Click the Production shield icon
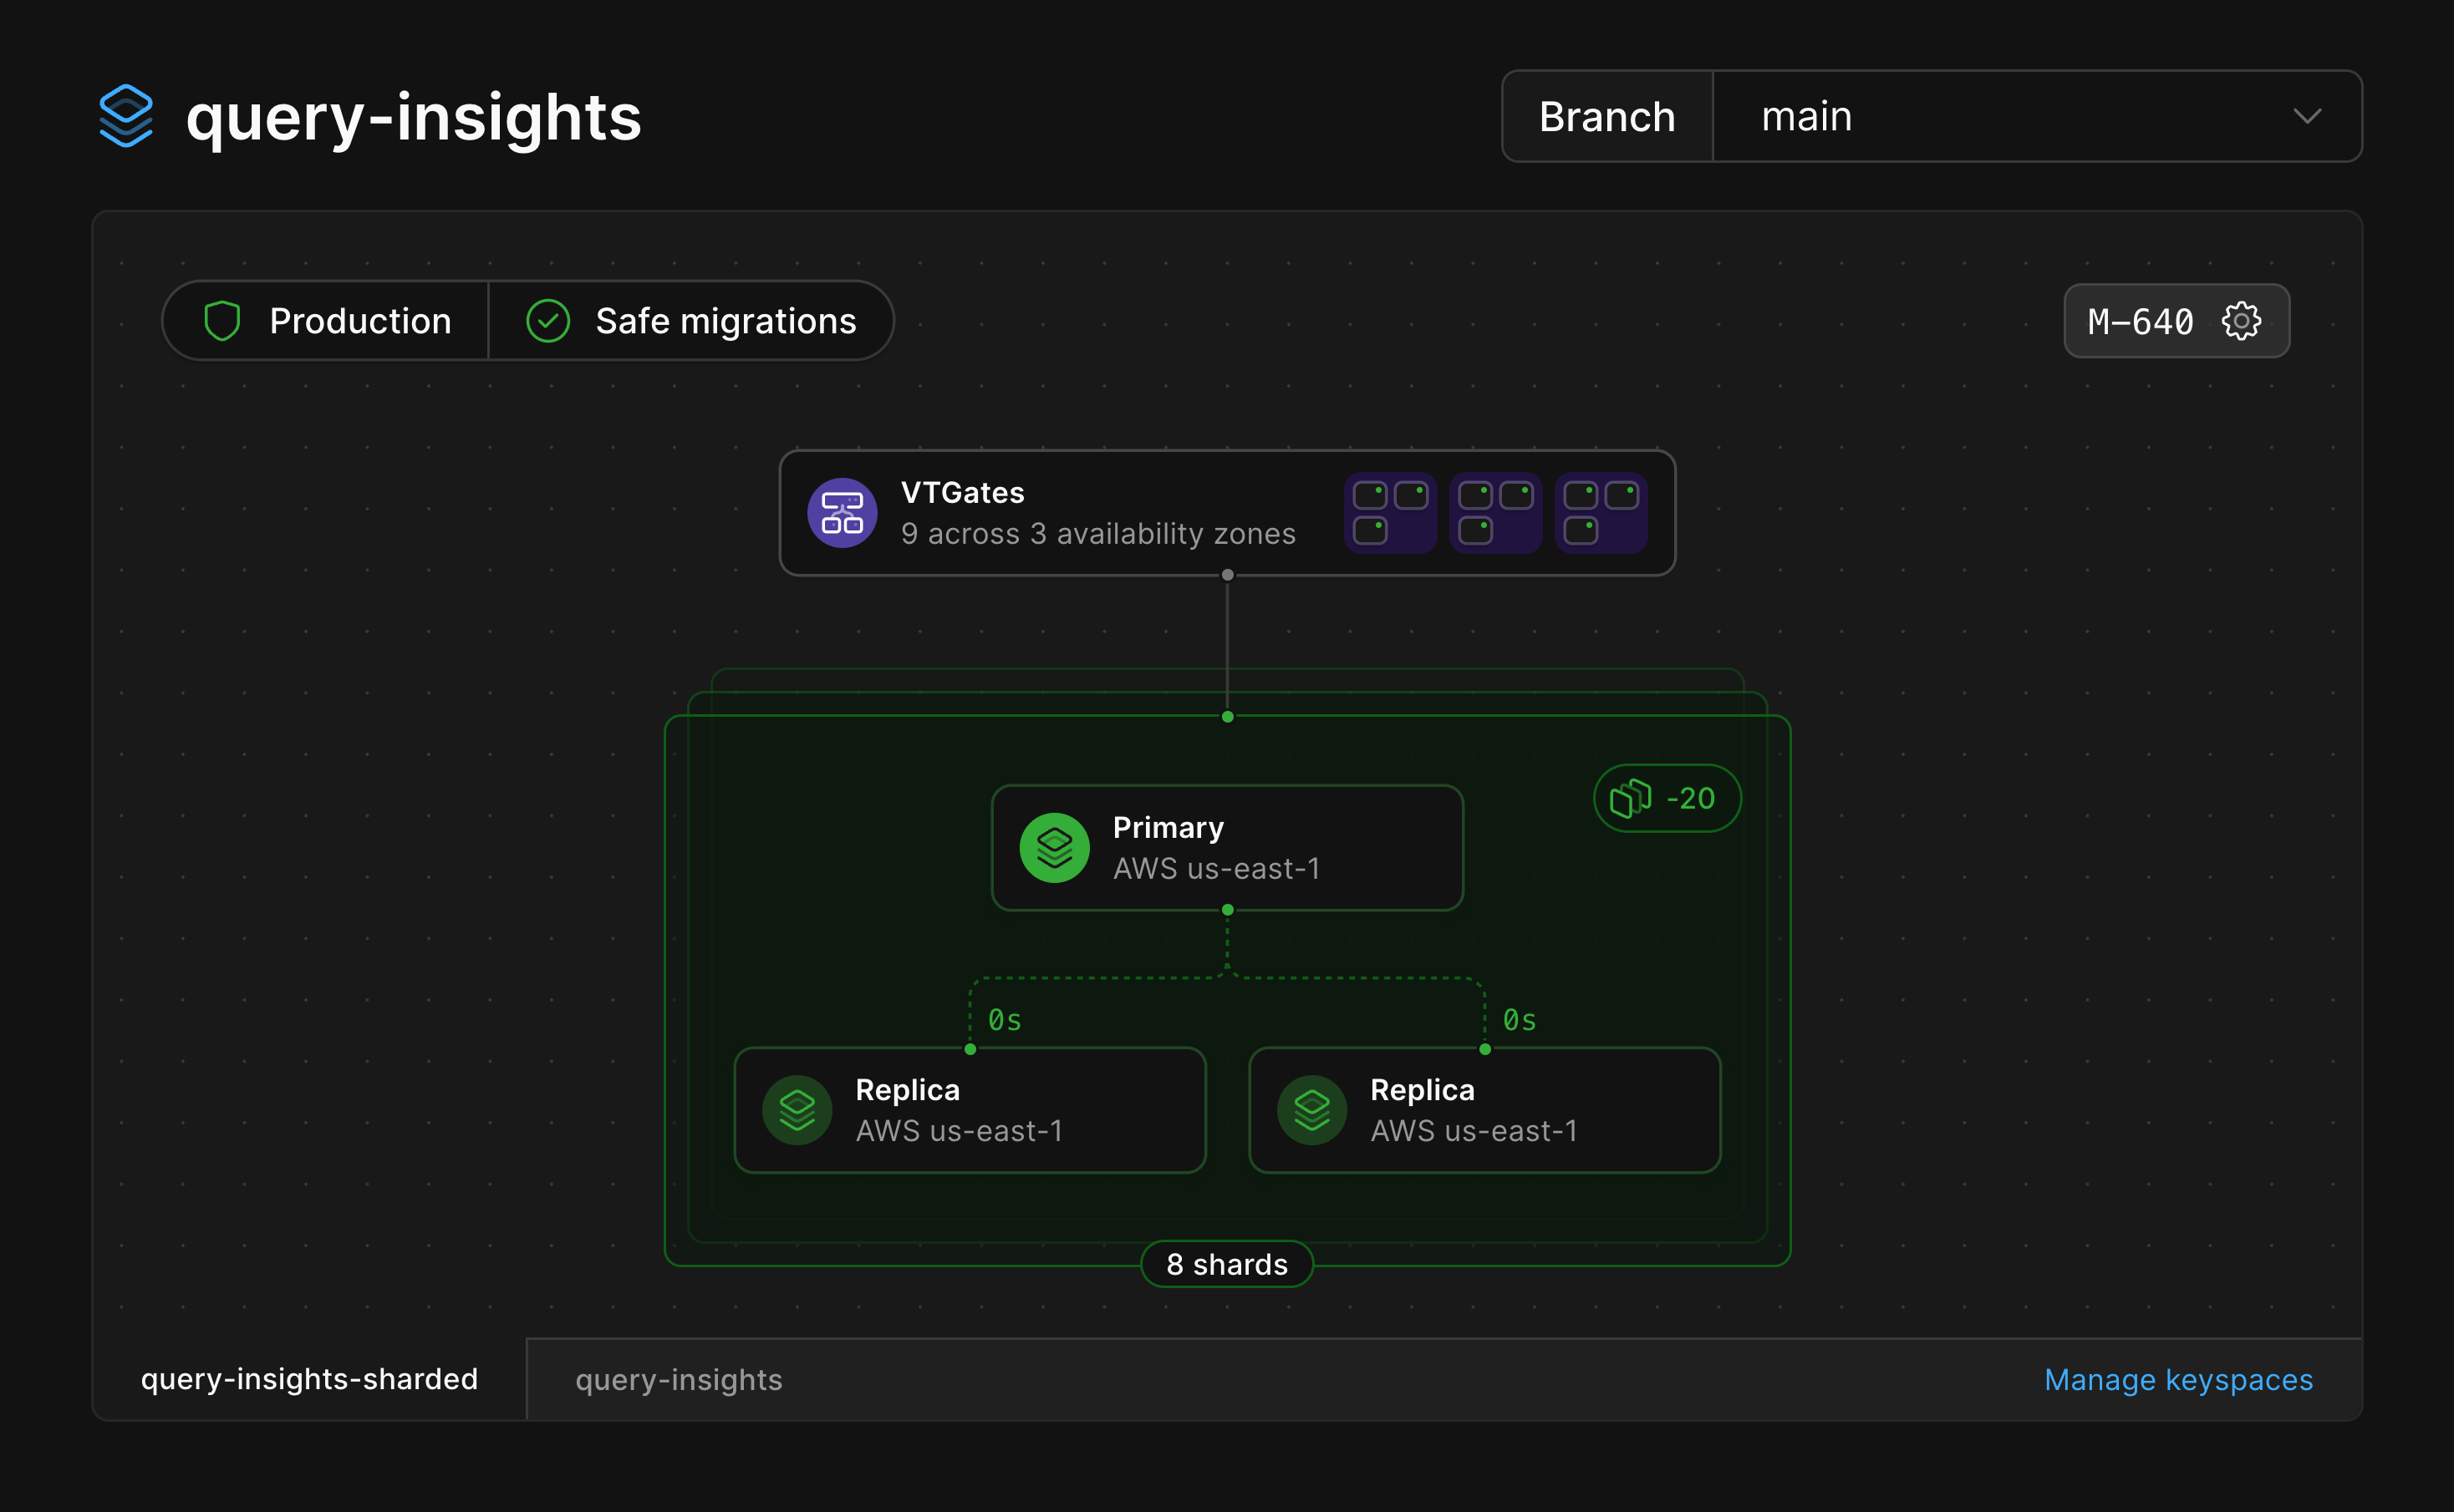Viewport: 2454px width, 1512px height. pyautogui.click(x=222, y=321)
